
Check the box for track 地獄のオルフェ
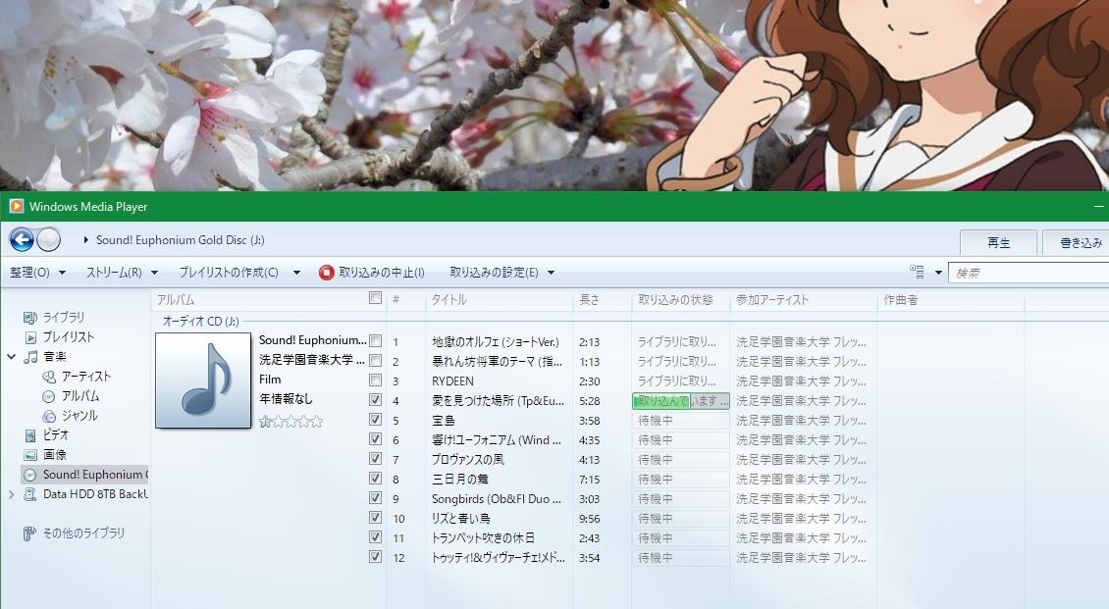(376, 341)
